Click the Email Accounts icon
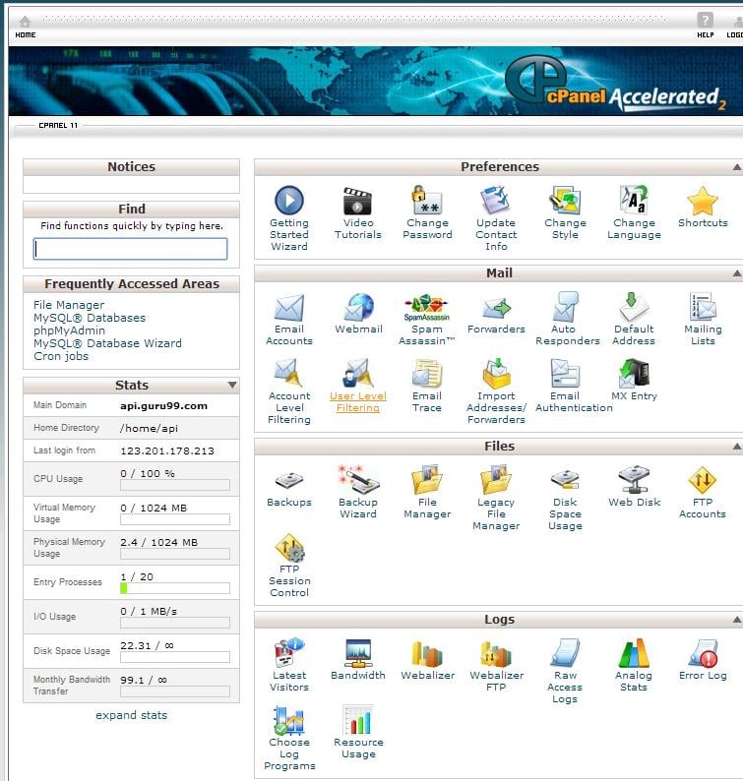 289,308
